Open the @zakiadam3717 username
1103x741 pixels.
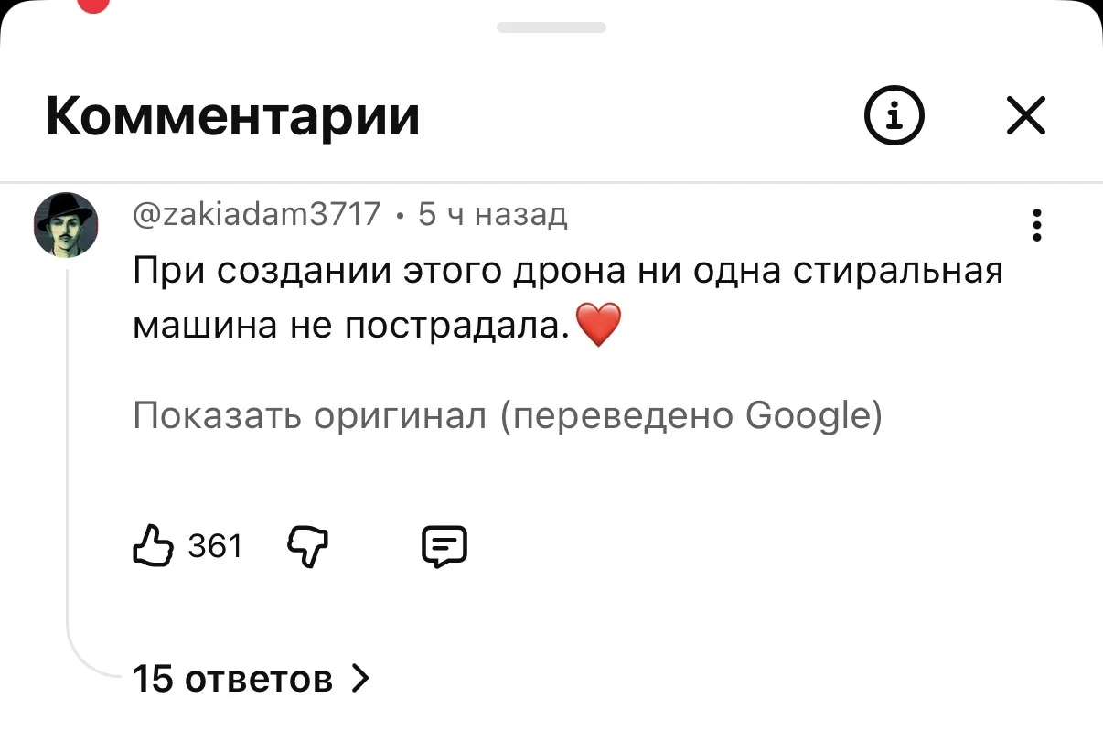tap(257, 214)
